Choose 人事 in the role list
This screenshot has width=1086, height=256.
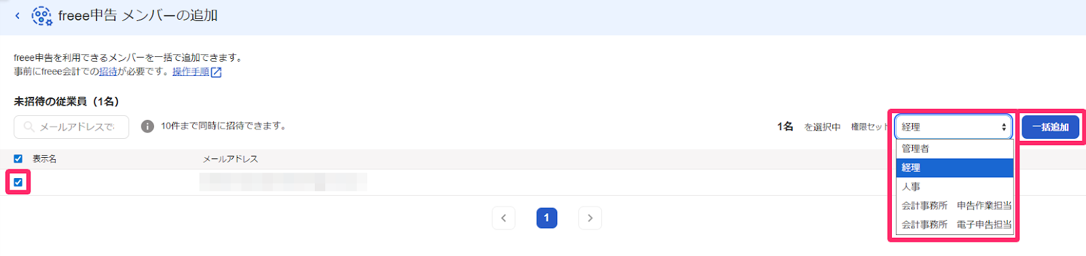pos(954,187)
